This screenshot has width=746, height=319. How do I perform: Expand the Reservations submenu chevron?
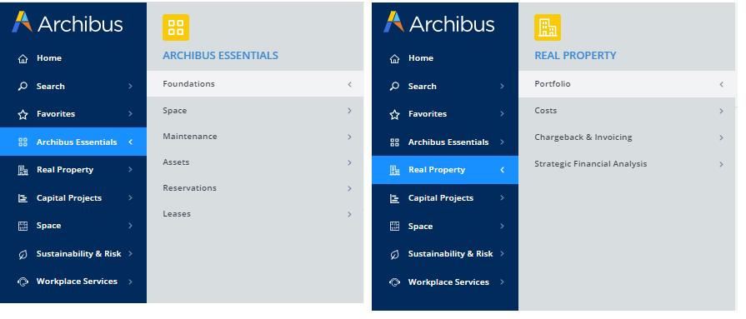[349, 189]
